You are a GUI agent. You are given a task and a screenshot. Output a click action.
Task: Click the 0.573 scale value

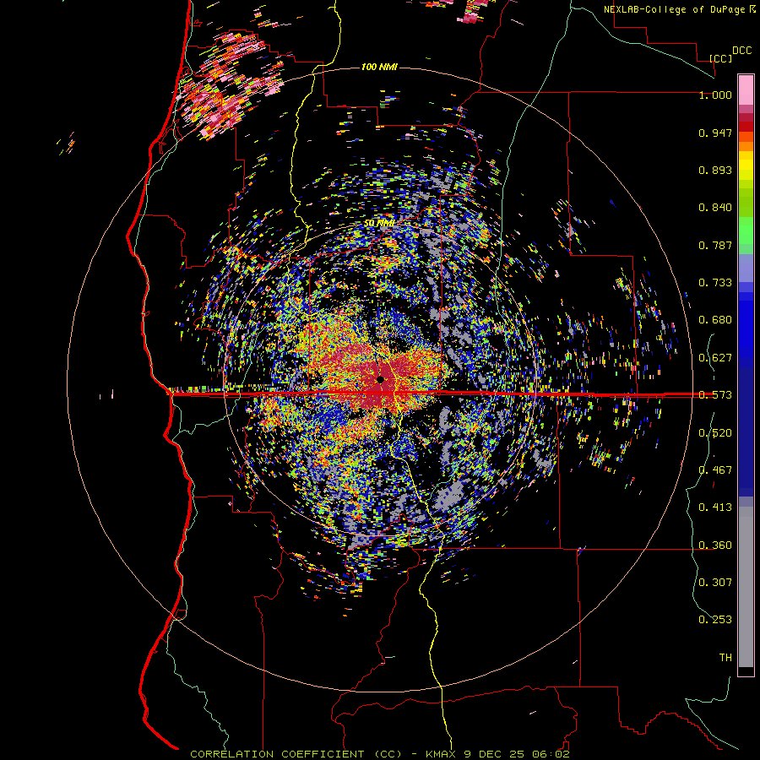click(715, 395)
